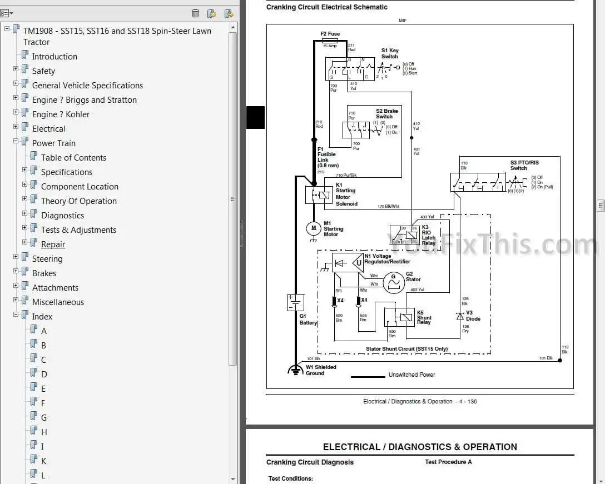Click the bookmark icon beside Introduction
Screen dimensions: 605x484
[x=24, y=55]
